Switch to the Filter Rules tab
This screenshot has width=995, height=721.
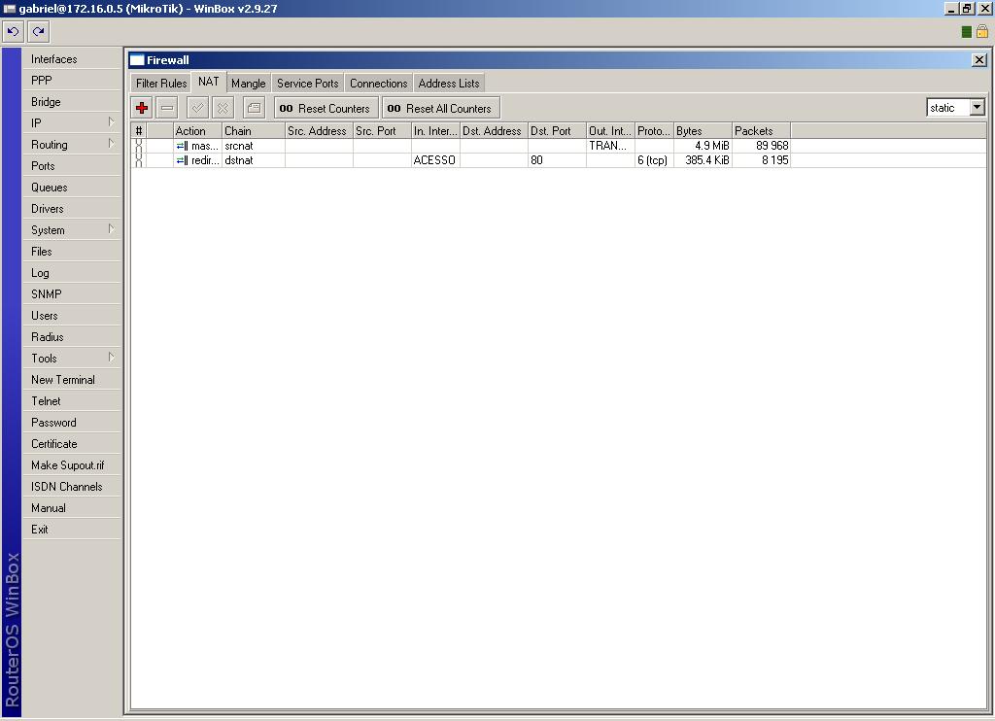click(161, 84)
